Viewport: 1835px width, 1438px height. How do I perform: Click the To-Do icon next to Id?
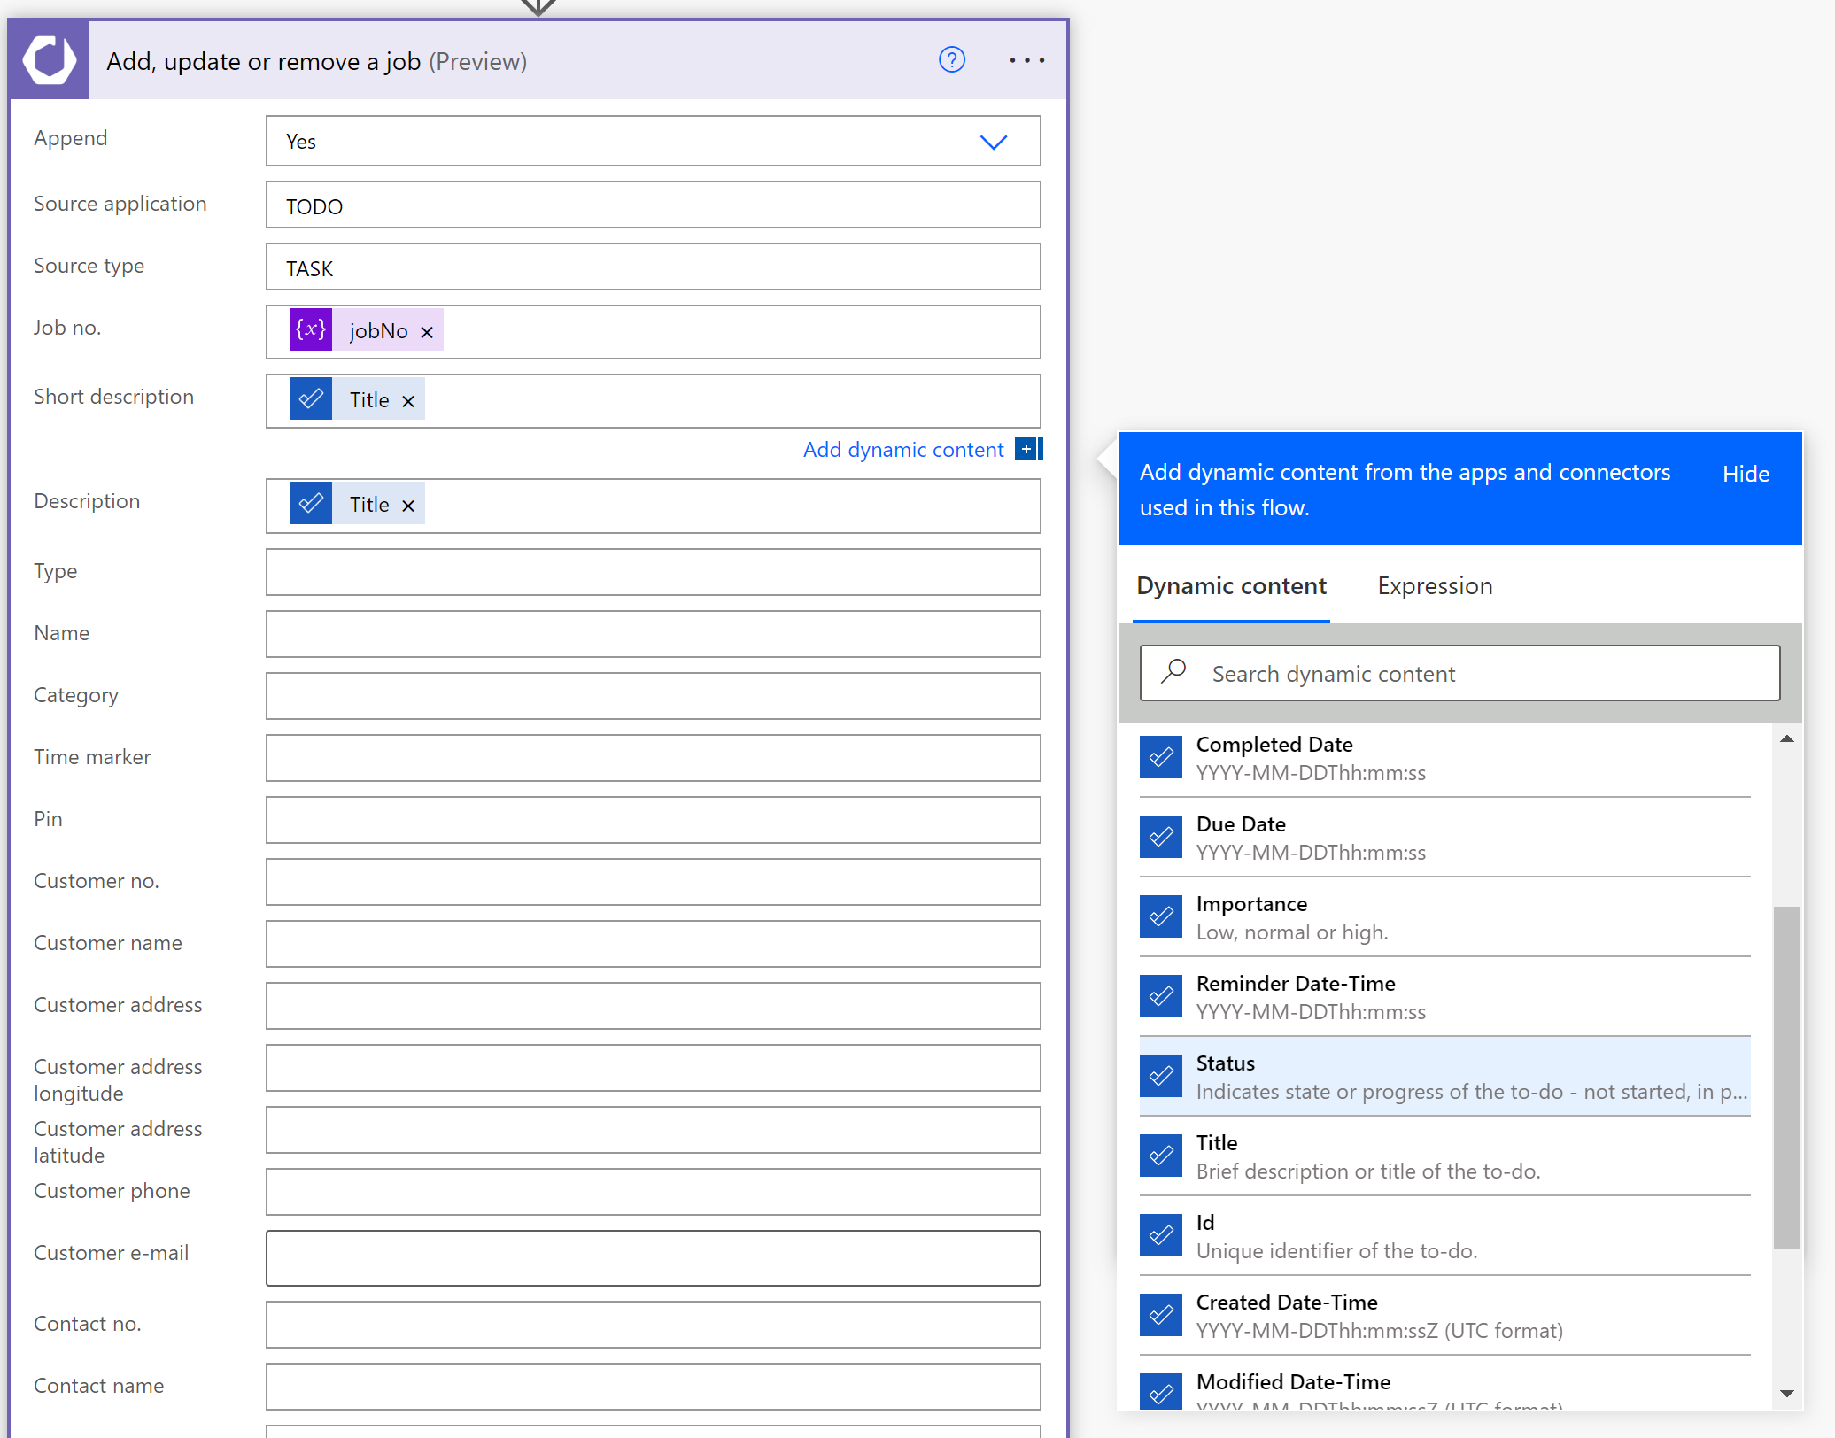(x=1160, y=1235)
